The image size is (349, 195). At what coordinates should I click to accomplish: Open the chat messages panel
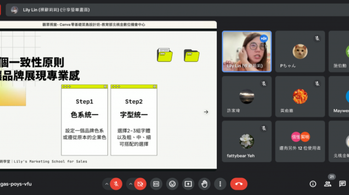coord(342,184)
